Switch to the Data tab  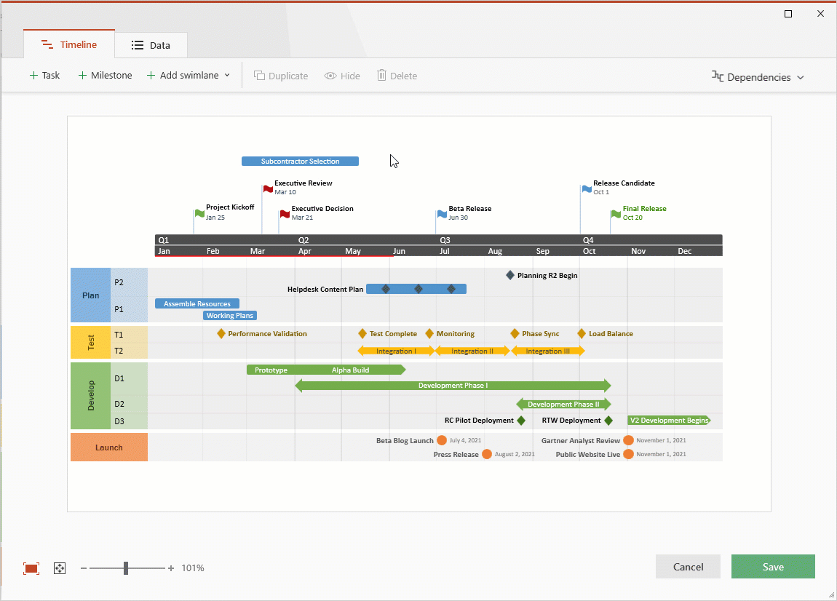151,44
